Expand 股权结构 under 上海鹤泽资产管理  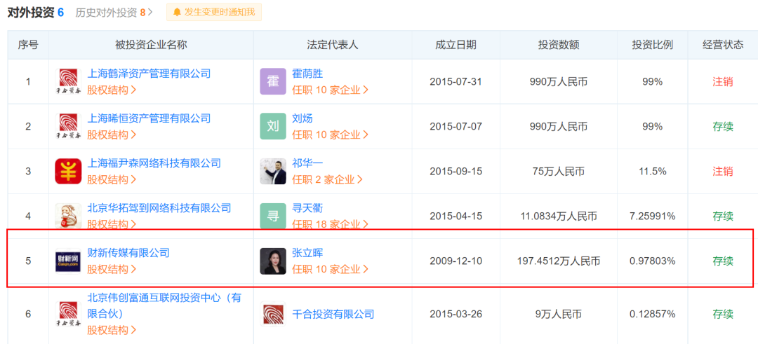(112, 90)
